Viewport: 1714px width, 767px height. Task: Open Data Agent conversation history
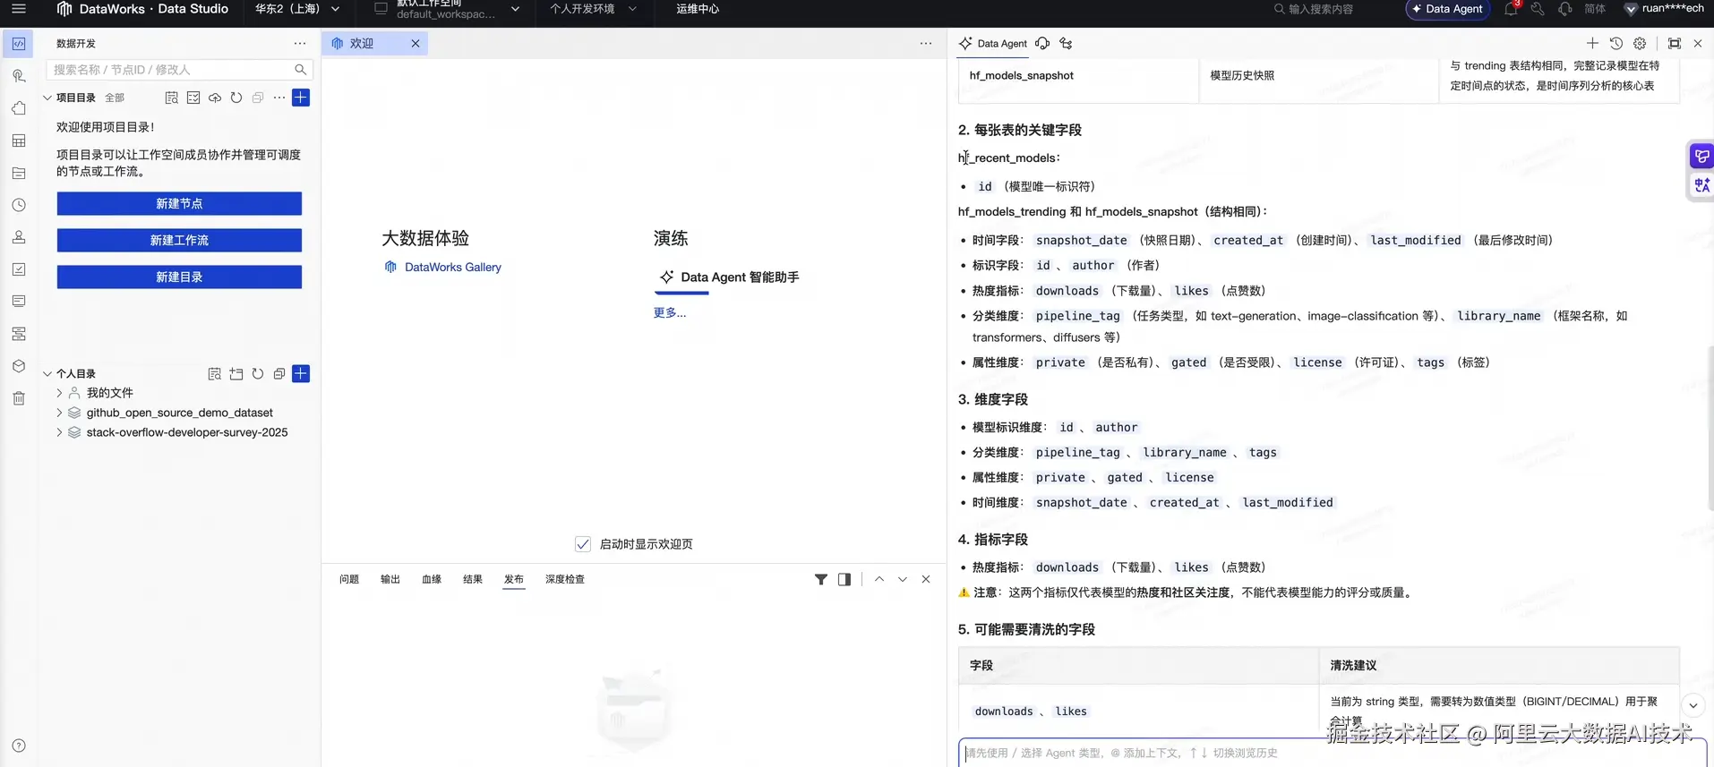pos(1616,43)
